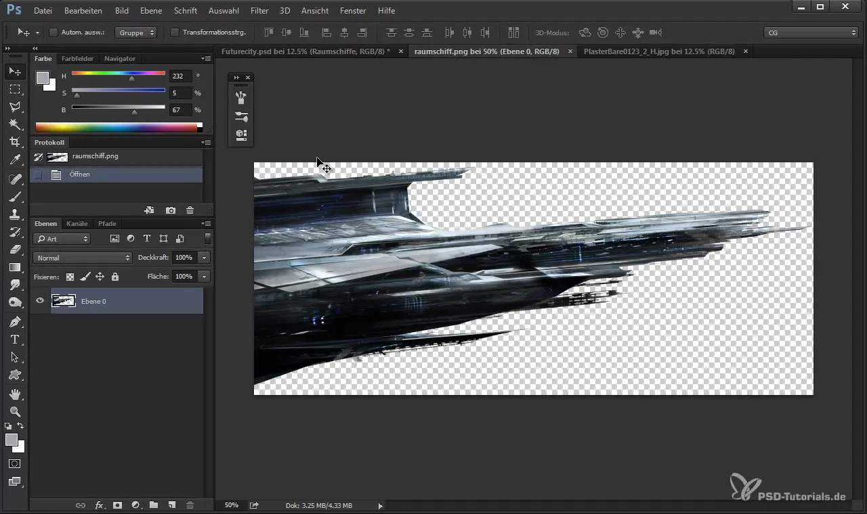Enable the Autom. ausw. checkbox
The image size is (867, 514).
tap(54, 32)
